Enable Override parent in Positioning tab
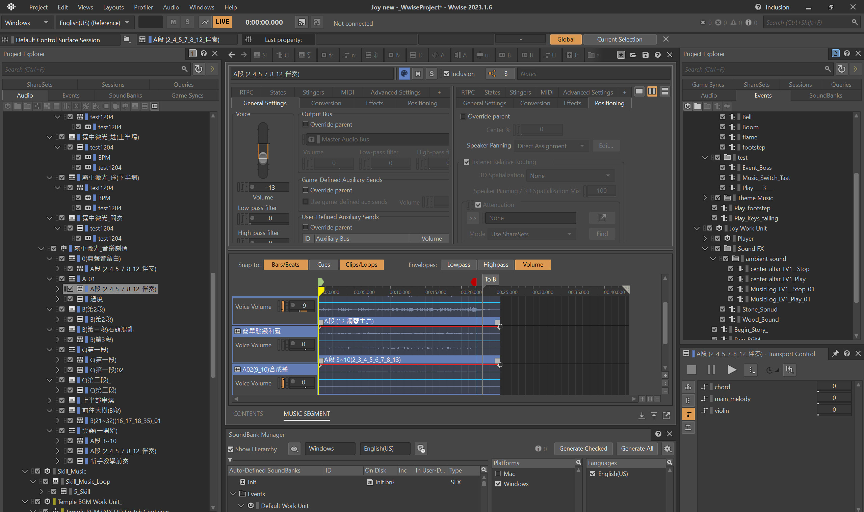Viewport: 864px width, 512px height. (x=463, y=116)
